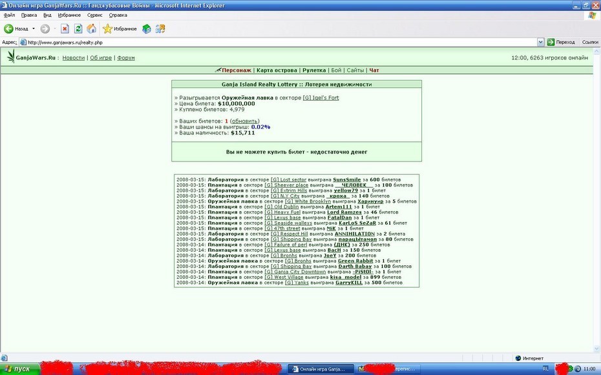Image resolution: width=601 pixels, height=375 pixels.
Task: Click the page icon in address bar
Action: coord(23,42)
